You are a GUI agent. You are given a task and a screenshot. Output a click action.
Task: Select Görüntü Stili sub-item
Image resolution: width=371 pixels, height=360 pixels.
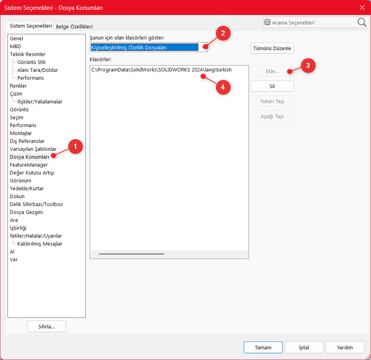pos(32,62)
